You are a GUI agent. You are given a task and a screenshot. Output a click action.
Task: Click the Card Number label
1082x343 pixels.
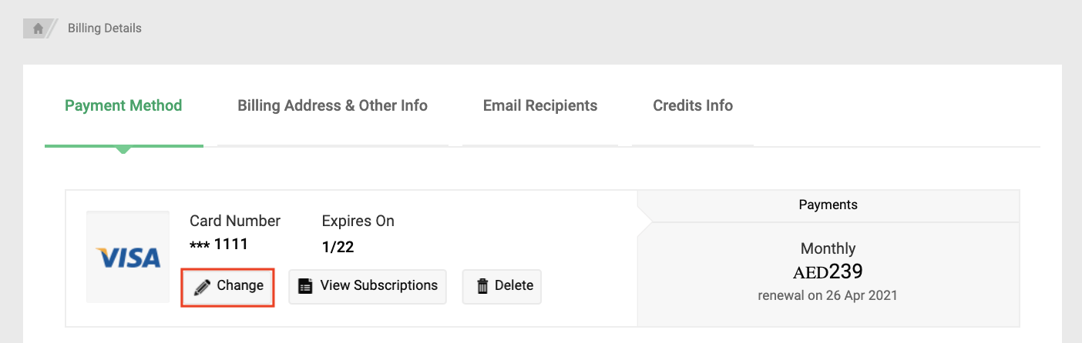pyautogui.click(x=235, y=221)
